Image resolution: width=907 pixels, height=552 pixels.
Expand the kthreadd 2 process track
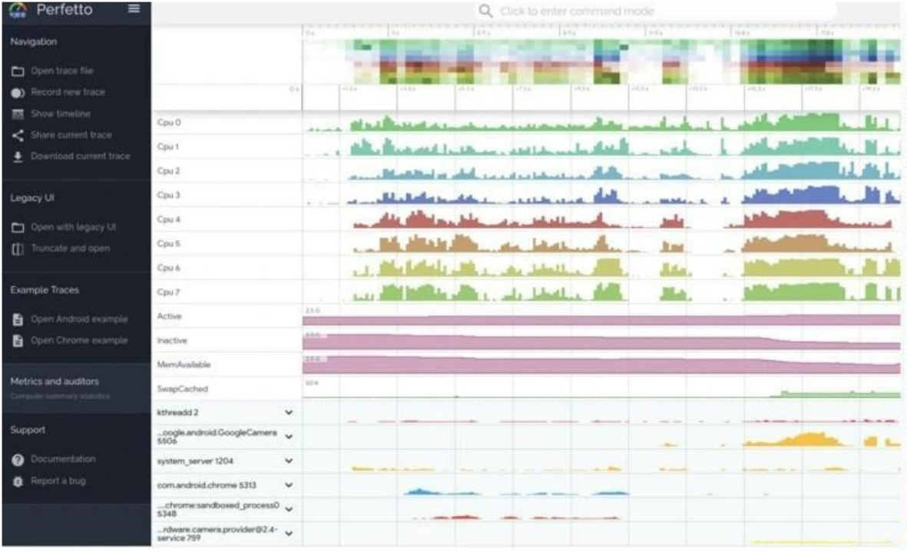pyautogui.click(x=289, y=412)
